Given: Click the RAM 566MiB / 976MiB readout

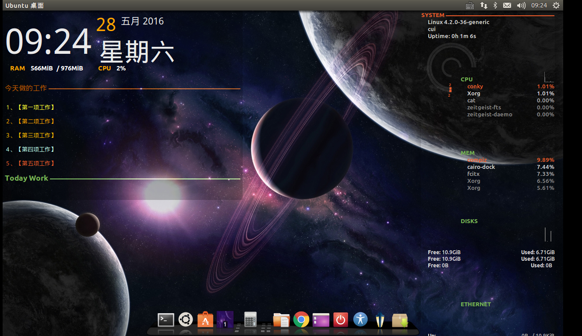Looking at the screenshot, I should coord(46,68).
